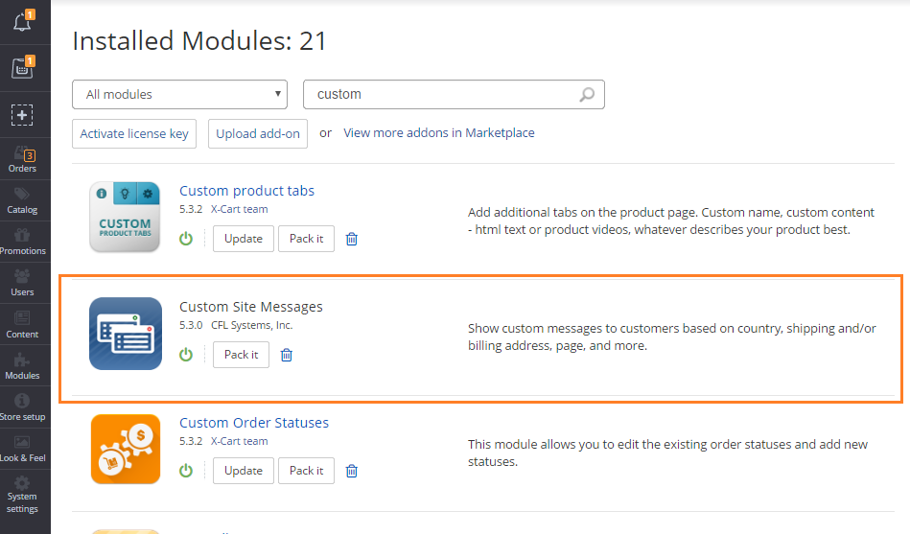This screenshot has height=534, width=910.
Task: Toggle Custom Order Statuses power icon
Action: pyautogui.click(x=186, y=471)
